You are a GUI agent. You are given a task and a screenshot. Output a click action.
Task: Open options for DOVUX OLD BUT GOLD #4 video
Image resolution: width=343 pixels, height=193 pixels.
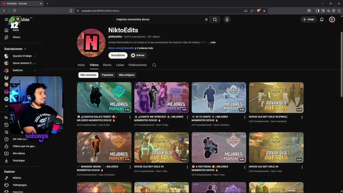(302, 167)
